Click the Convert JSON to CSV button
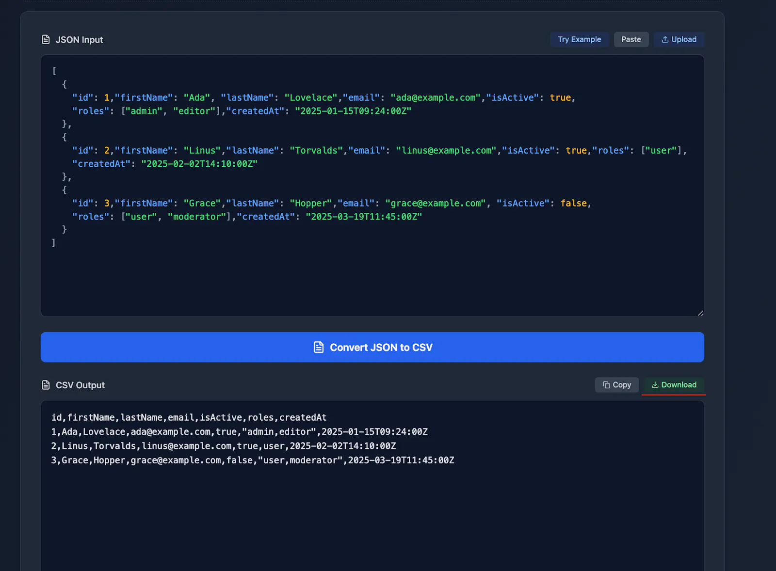This screenshot has width=776, height=571. pos(372,347)
